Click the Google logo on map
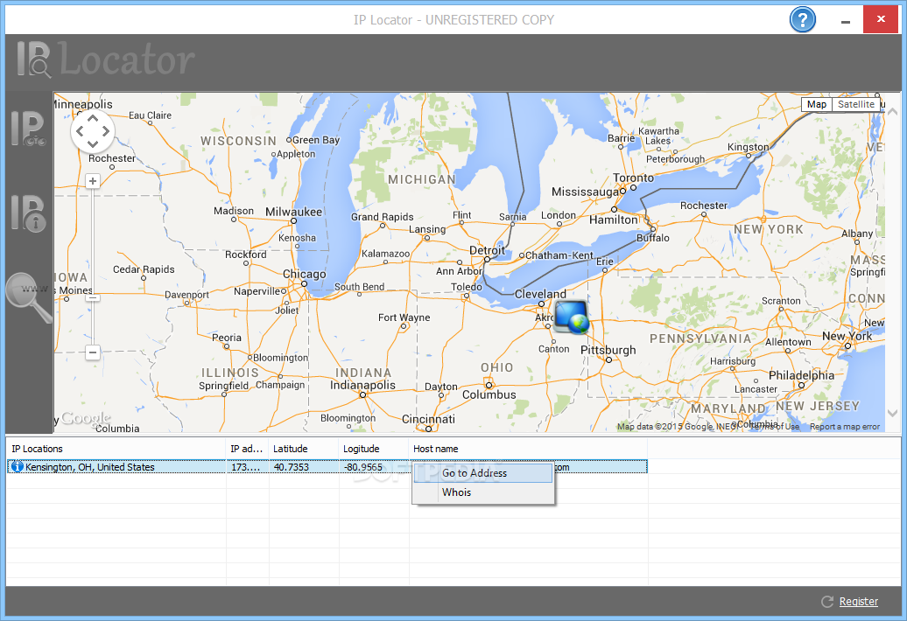907x621 pixels. click(86, 418)
